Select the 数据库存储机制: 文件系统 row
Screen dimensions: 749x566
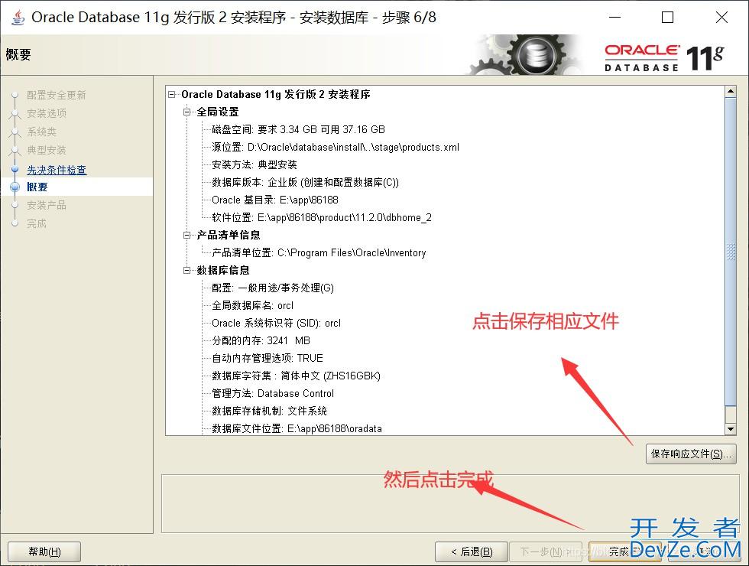269,411
